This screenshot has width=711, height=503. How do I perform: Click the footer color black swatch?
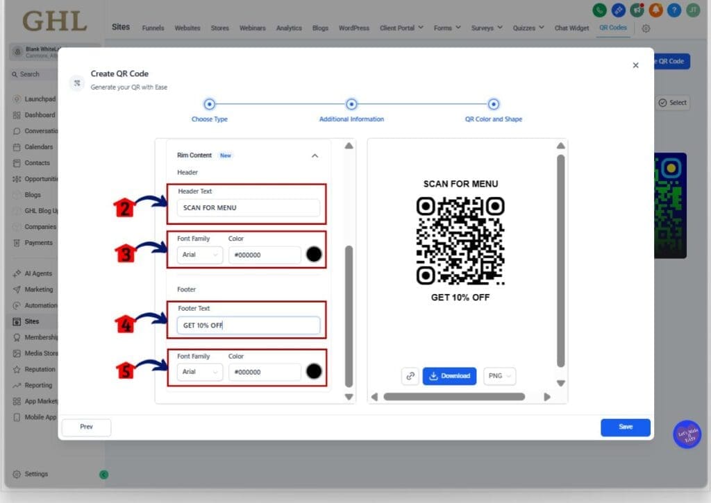click(x=314, y=372)
